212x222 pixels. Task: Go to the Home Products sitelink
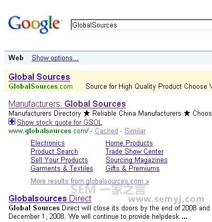(129, 143)
